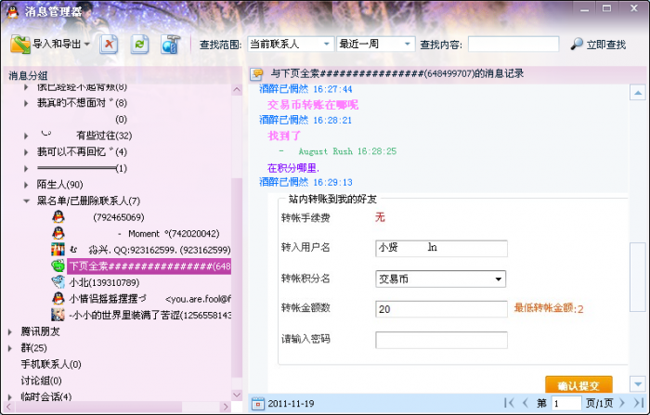Click avatar of contact QQ:923162599
This screenshot has height=415, width=650.
[x=58, y=250]
